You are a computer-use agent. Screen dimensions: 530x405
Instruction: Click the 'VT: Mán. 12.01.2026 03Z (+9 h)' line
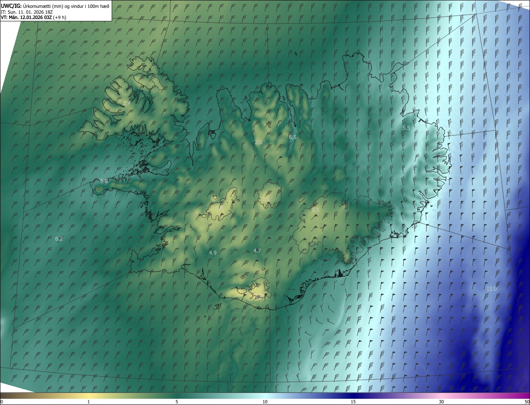coord(34,17)
